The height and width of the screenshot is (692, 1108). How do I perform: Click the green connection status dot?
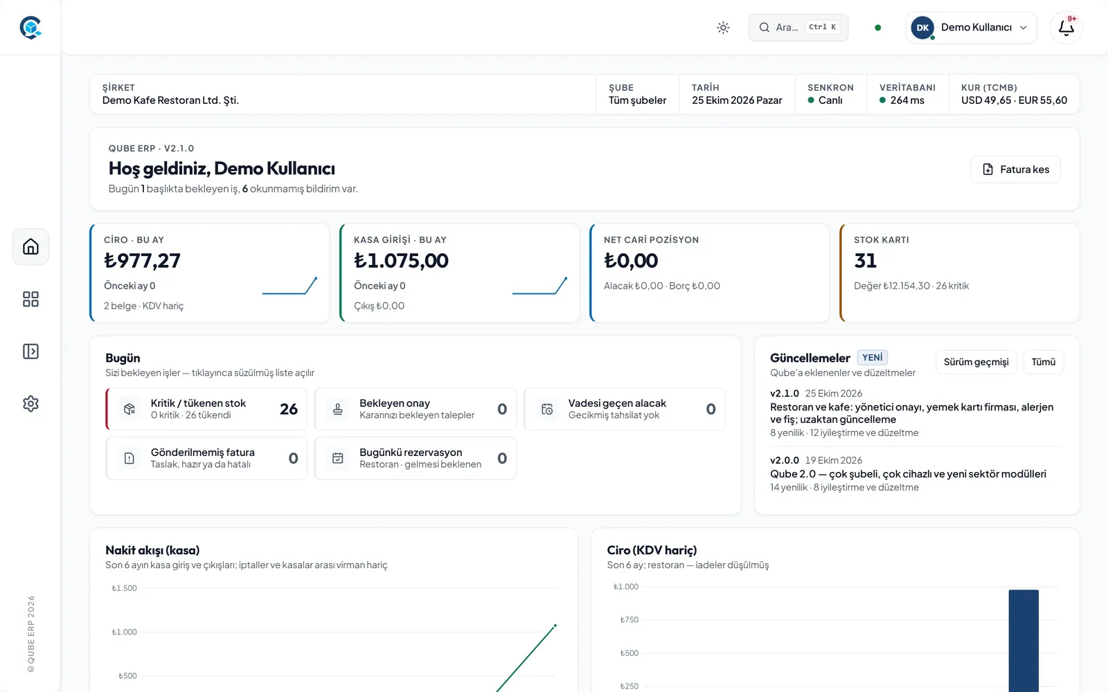click(x=878, y=28)
